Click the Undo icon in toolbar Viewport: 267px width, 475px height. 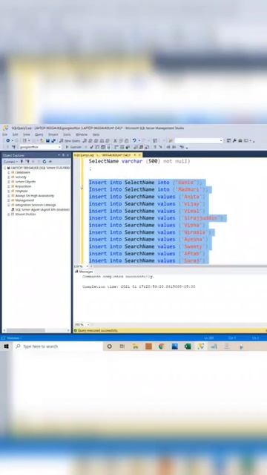134,140
